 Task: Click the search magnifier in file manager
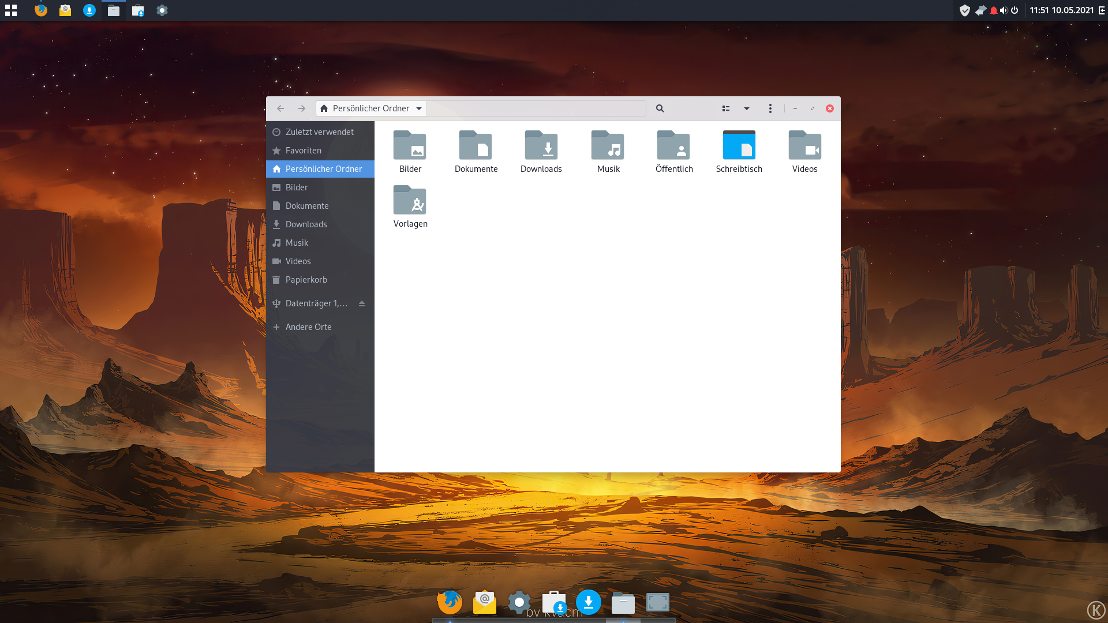[660, 108]
